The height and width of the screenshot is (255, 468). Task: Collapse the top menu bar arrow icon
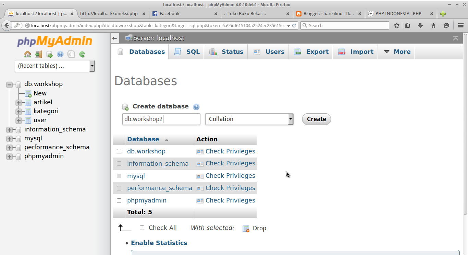click(x=455, y=38)
